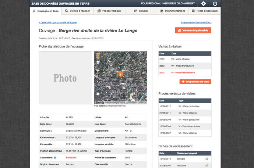This screenshot has width=254, height=168.
Task: Click the Street View pegman on map
Action: 98,56
